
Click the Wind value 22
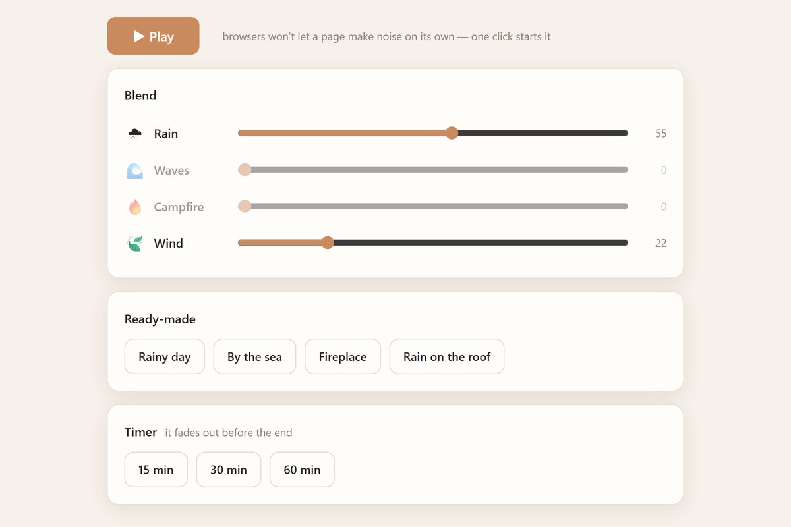660,243
